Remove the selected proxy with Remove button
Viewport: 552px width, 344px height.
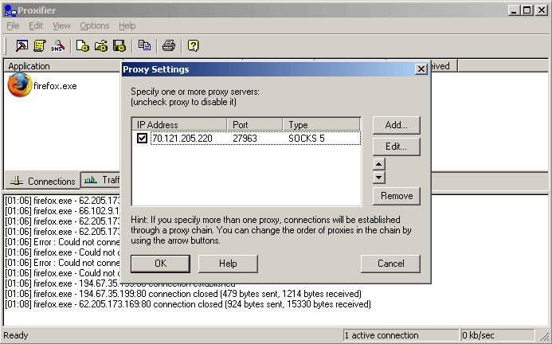pos(397,196)
